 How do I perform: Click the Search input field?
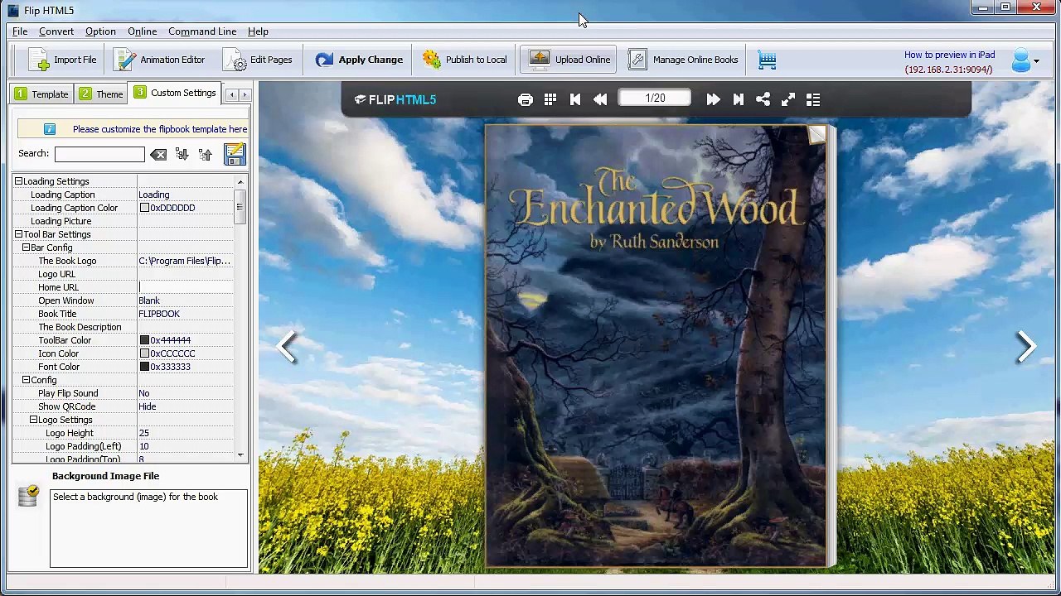click(99, 154)
